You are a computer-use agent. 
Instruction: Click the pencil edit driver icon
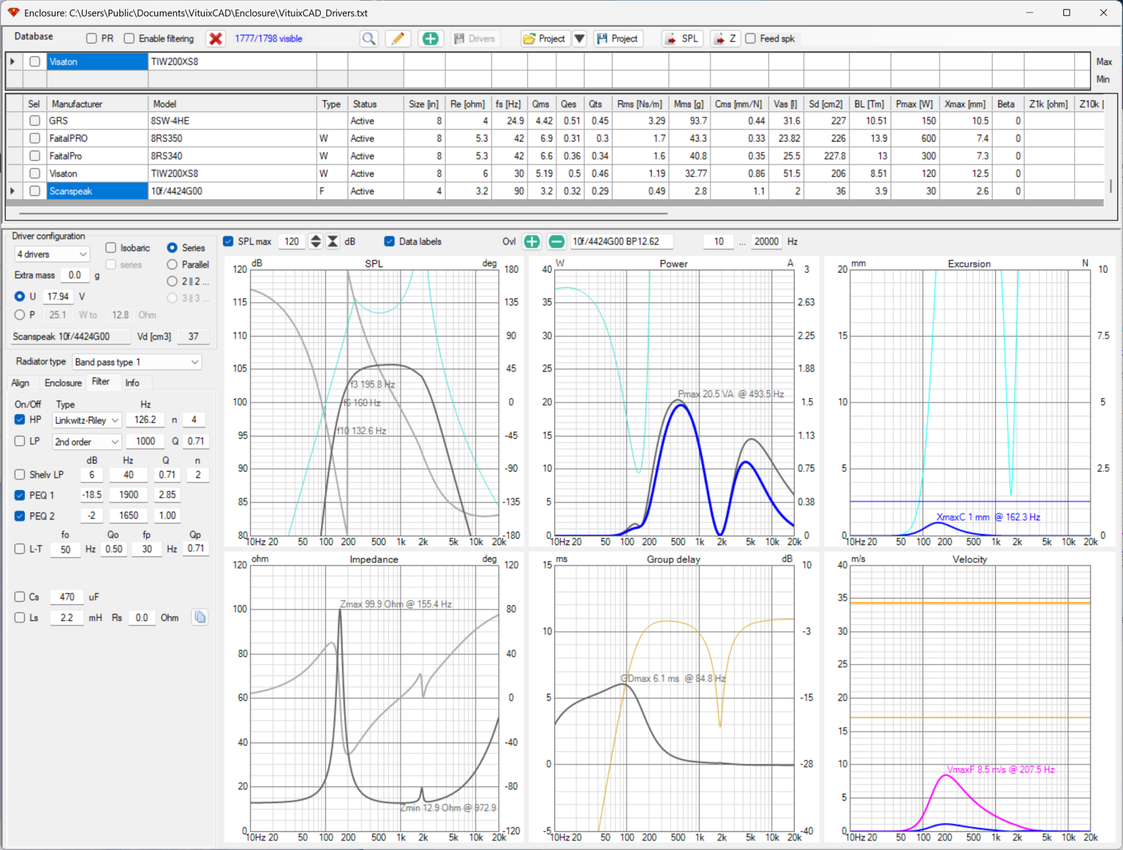(x=398, y=39)
